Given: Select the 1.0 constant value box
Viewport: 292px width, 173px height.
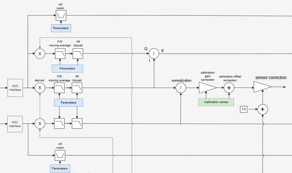Looking at the screenshot, I should click(244, 109).
